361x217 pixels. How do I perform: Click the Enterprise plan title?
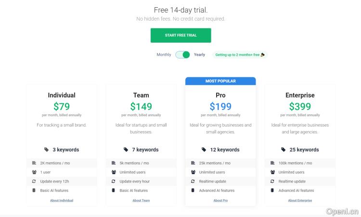300,95
